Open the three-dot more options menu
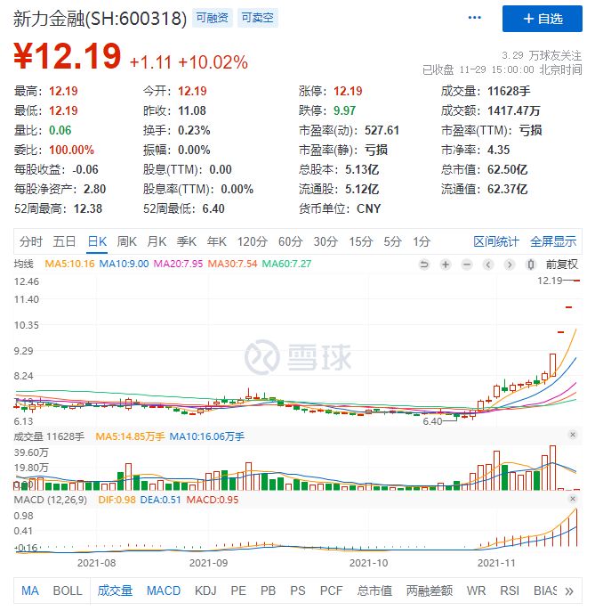This screenshot has width=595, height=611. tap(476, 19)
